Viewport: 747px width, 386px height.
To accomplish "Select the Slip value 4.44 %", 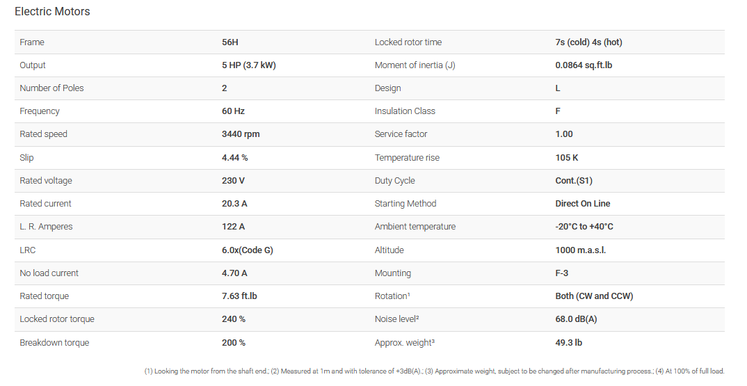I will click(235, 158).
